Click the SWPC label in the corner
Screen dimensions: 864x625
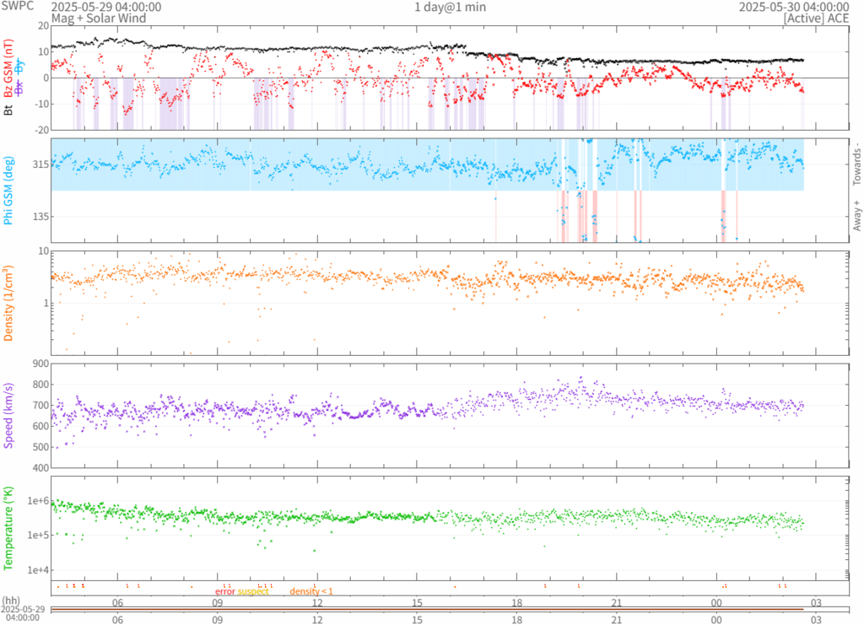(x=17, y=7)
